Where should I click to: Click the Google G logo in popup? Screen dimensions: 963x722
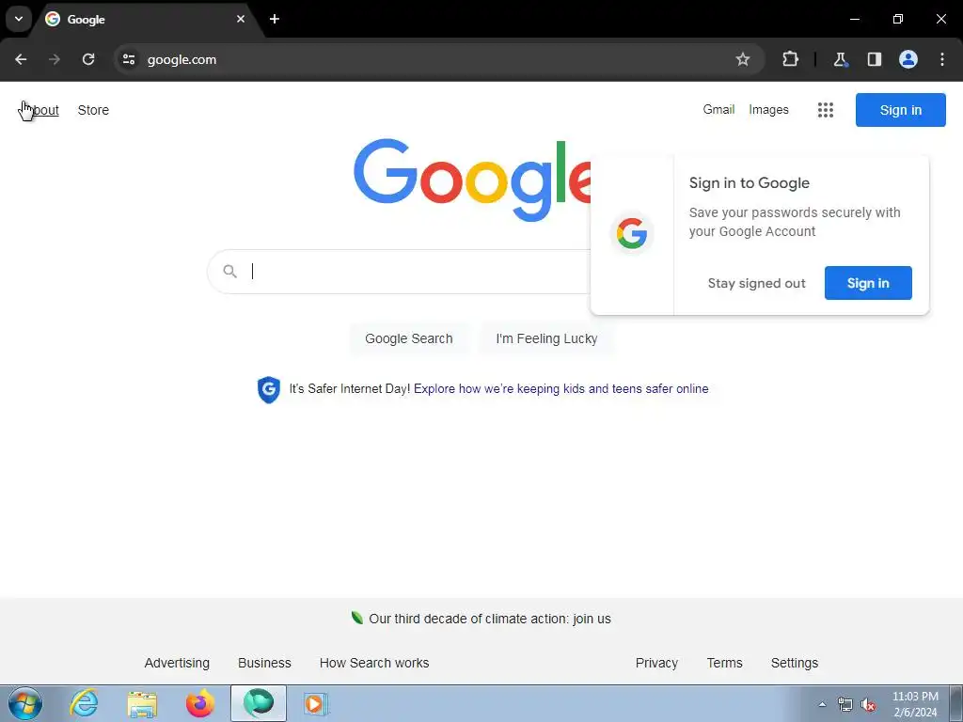tap(632, 234)
